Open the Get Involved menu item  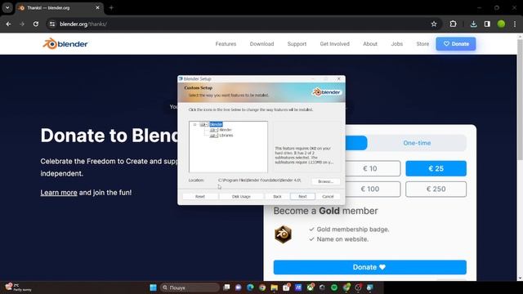pyautogui.click(x=334, y=43)
